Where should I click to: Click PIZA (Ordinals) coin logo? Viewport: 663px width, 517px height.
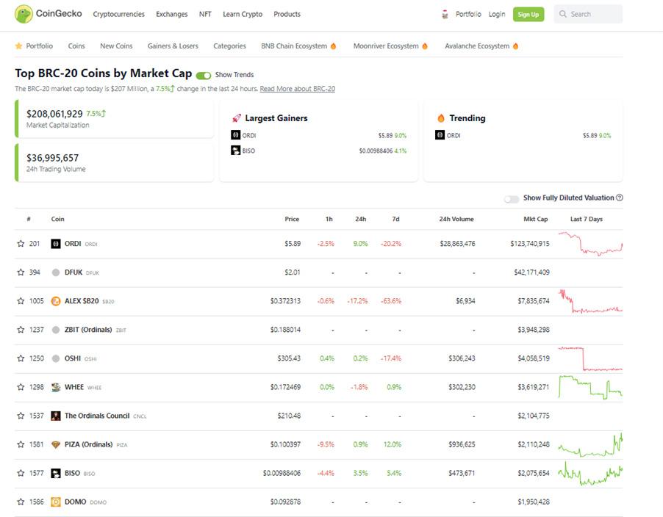coord(56,445)
